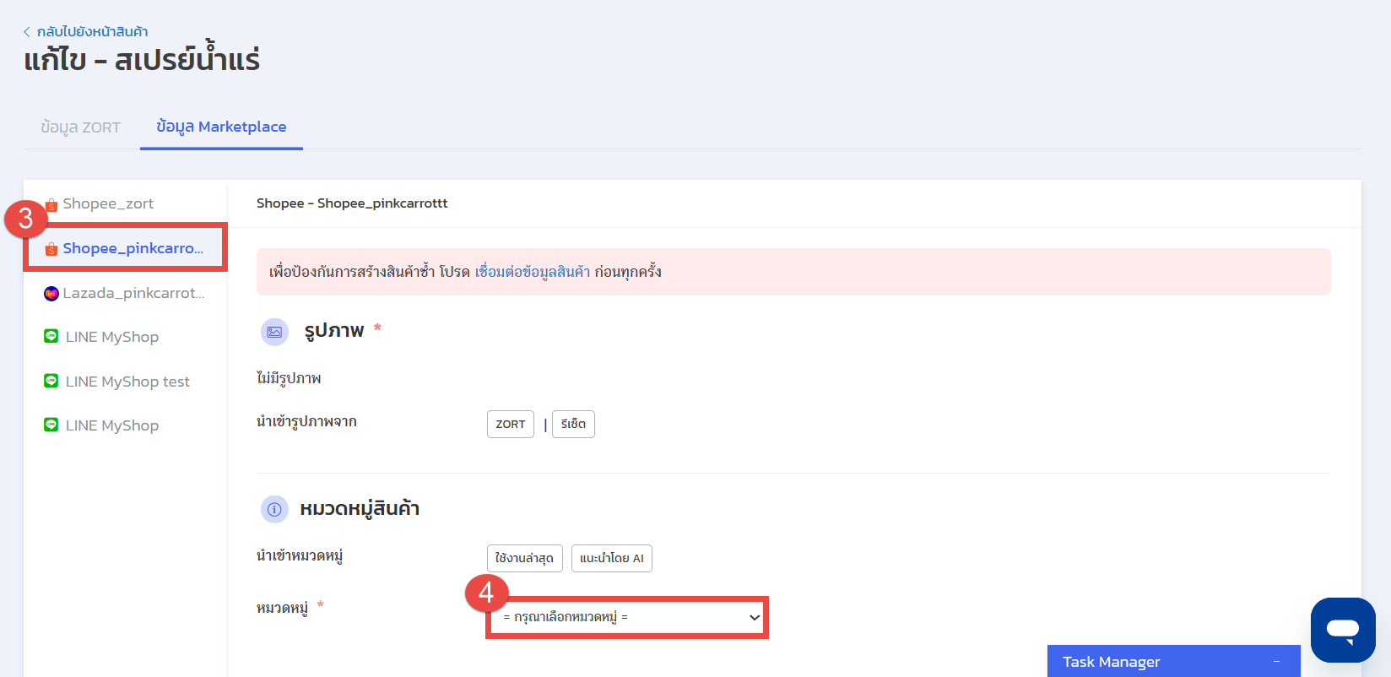Switch to ข้อมูล ZORT tab
Viewport: 1391px width, 677px height.
pos(81,127)
